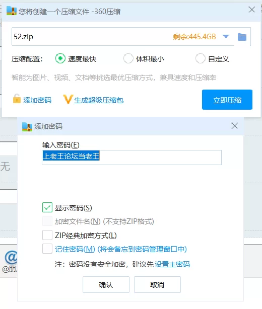Click the 取消 button
262x309 pixels.
(x=157, y=284)
